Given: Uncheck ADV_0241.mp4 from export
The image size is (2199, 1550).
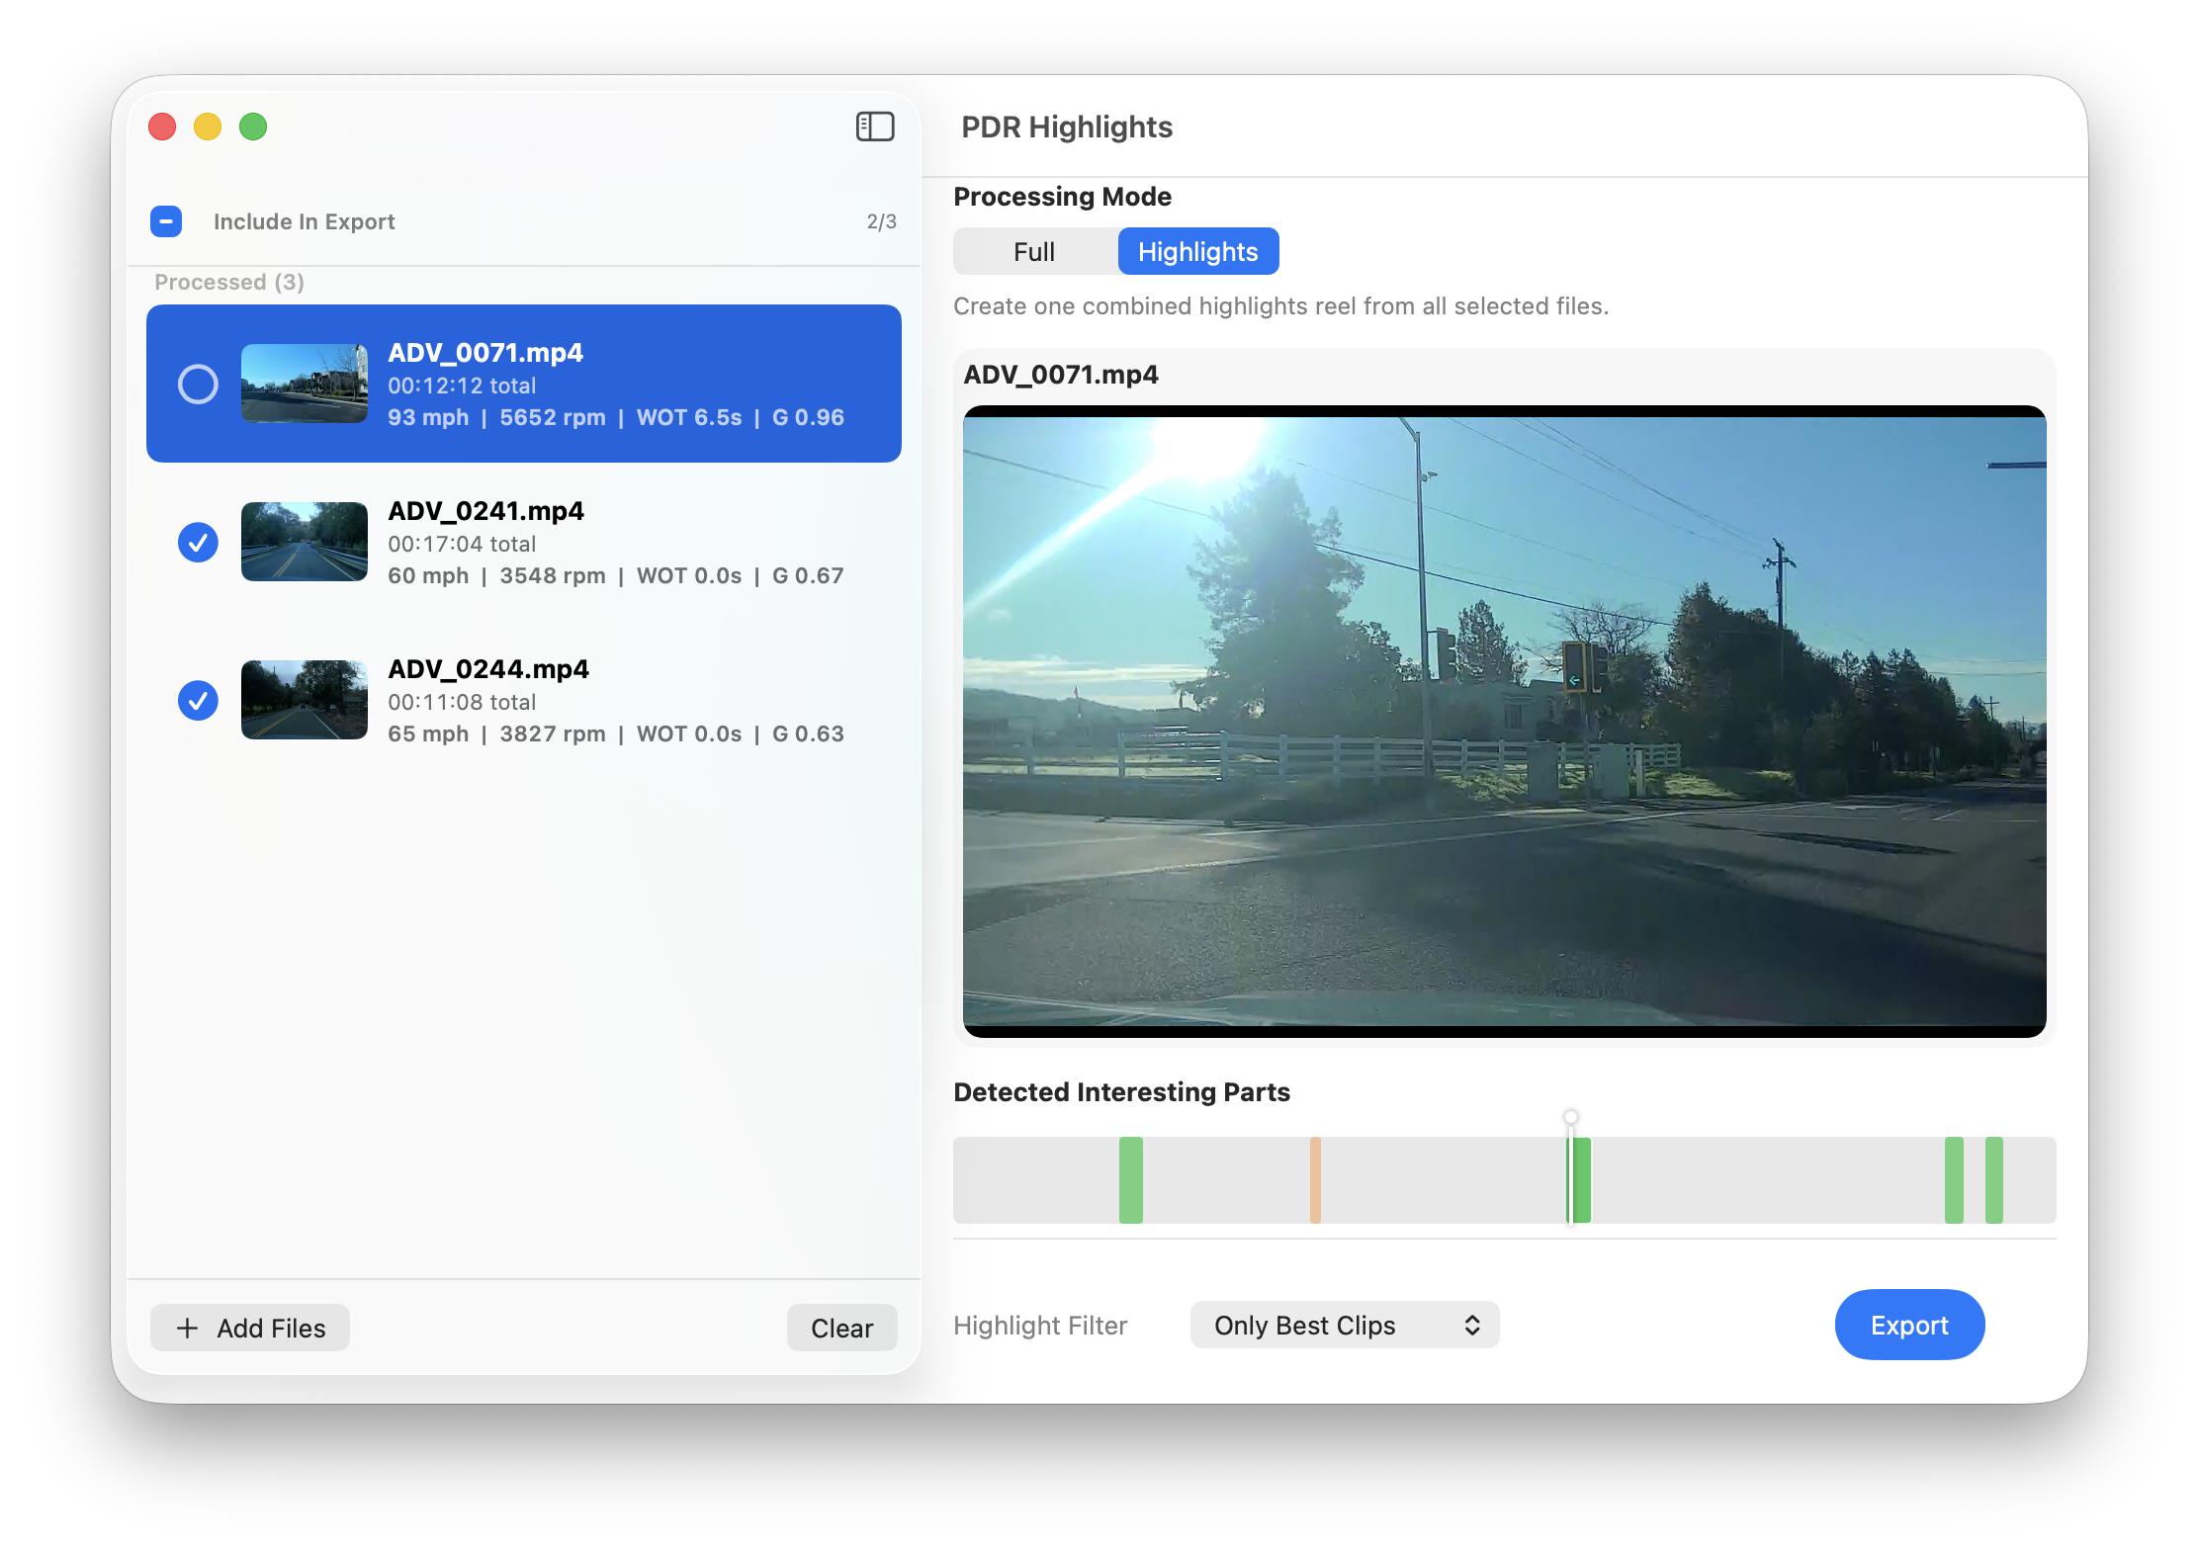Looking at the screenshot, I should [198, 542].
